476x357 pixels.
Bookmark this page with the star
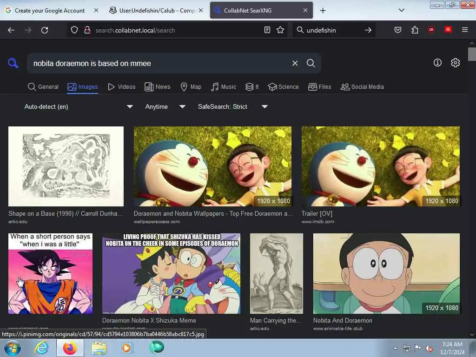(280, 30)
